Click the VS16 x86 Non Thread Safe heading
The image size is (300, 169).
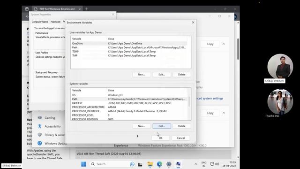[109, 154]
